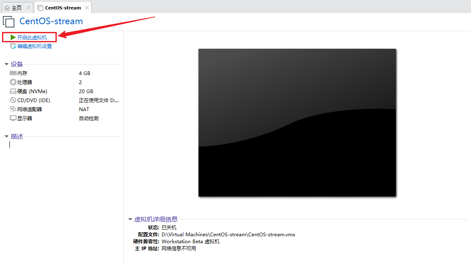
Task: Select the processor (处理器) chip icon
Action: [13, 82]
